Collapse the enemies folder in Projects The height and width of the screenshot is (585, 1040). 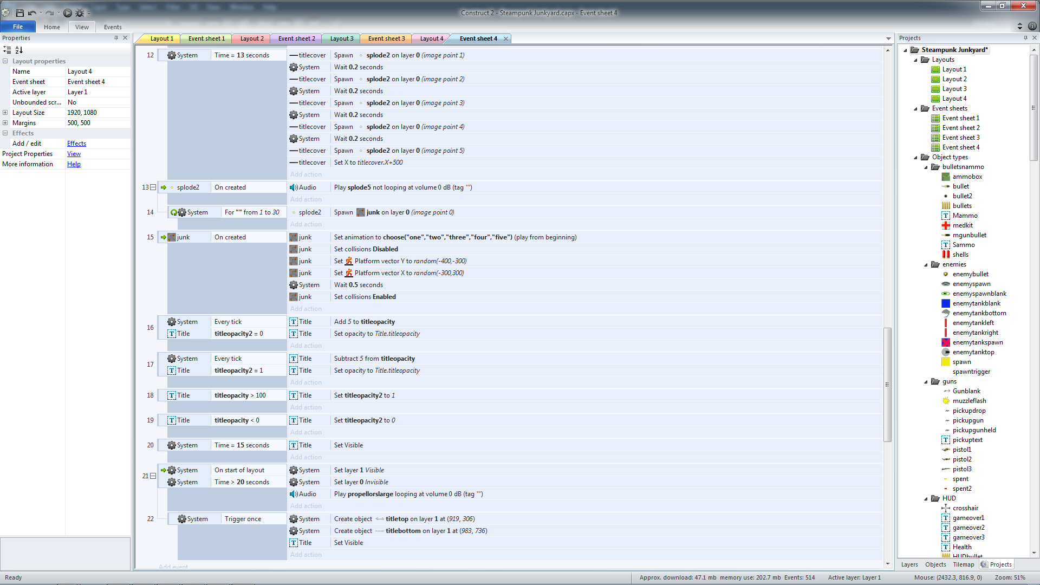[x=926, y=265]
